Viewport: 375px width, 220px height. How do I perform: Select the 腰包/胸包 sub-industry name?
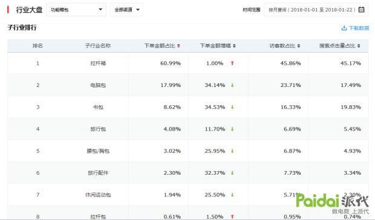(98, 151)
